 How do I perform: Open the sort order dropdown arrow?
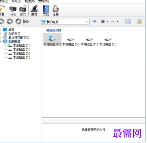pos(118,21)
